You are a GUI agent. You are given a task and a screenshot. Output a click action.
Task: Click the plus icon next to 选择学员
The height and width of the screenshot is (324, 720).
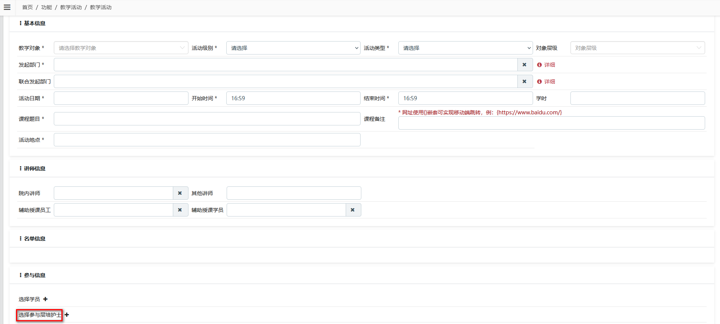(x=45, y=299)
